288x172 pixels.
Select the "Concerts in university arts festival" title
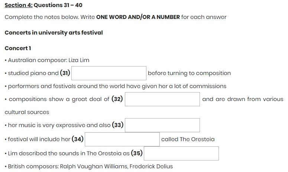(54, 33)
